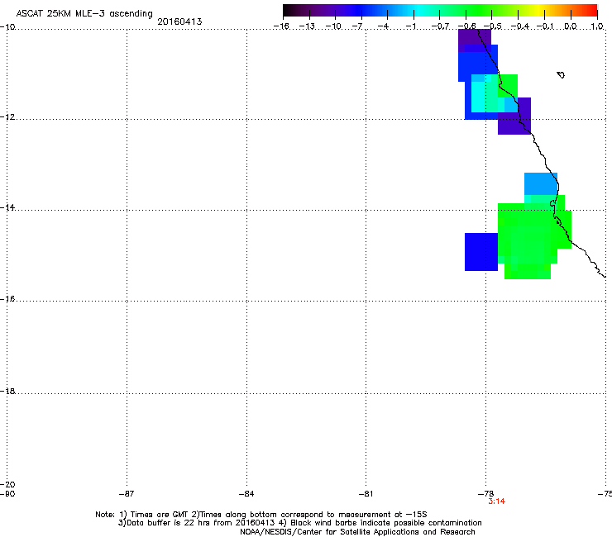Image resolution: width=612 pixels, height=537 pixels.
Task: Click the latitude axis label -18
Action: click(7, 391)
